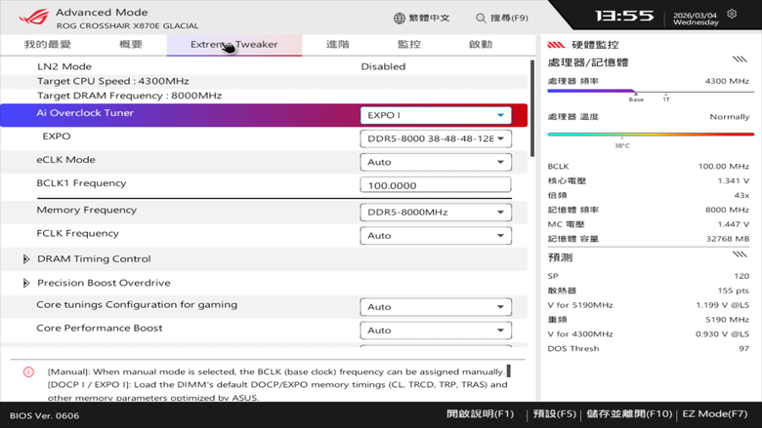
Task: Open language selector globe icon
Action: point(399,18)
